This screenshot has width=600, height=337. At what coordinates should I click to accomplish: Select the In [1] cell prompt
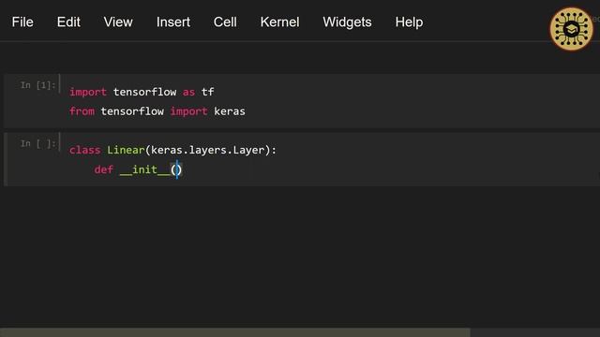37,85
